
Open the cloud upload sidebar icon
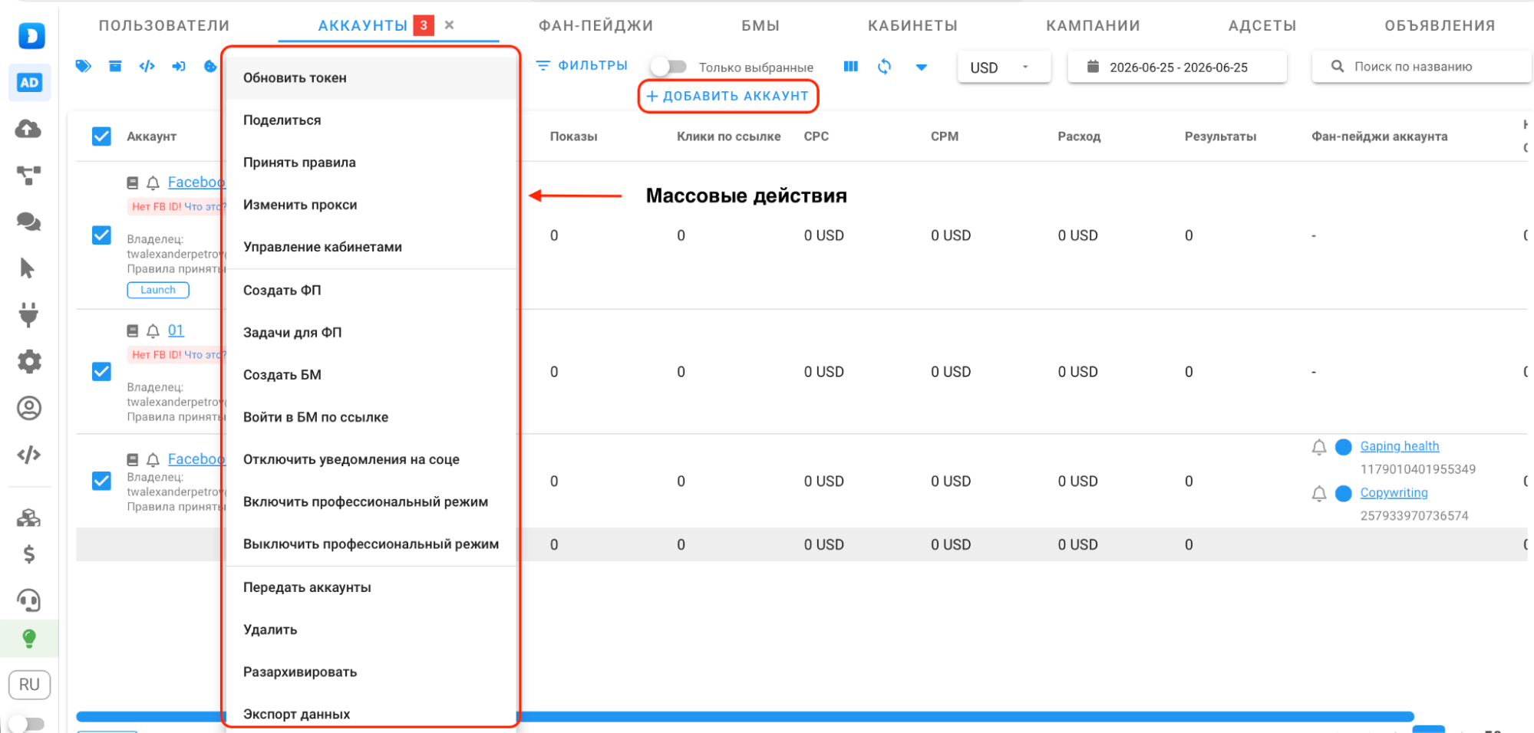(x=28, y=129)
